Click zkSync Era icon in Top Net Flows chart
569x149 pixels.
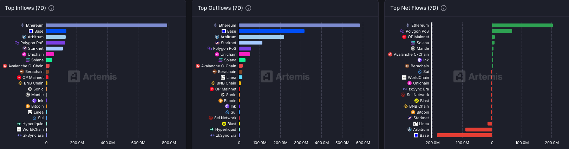click(405, 89)
